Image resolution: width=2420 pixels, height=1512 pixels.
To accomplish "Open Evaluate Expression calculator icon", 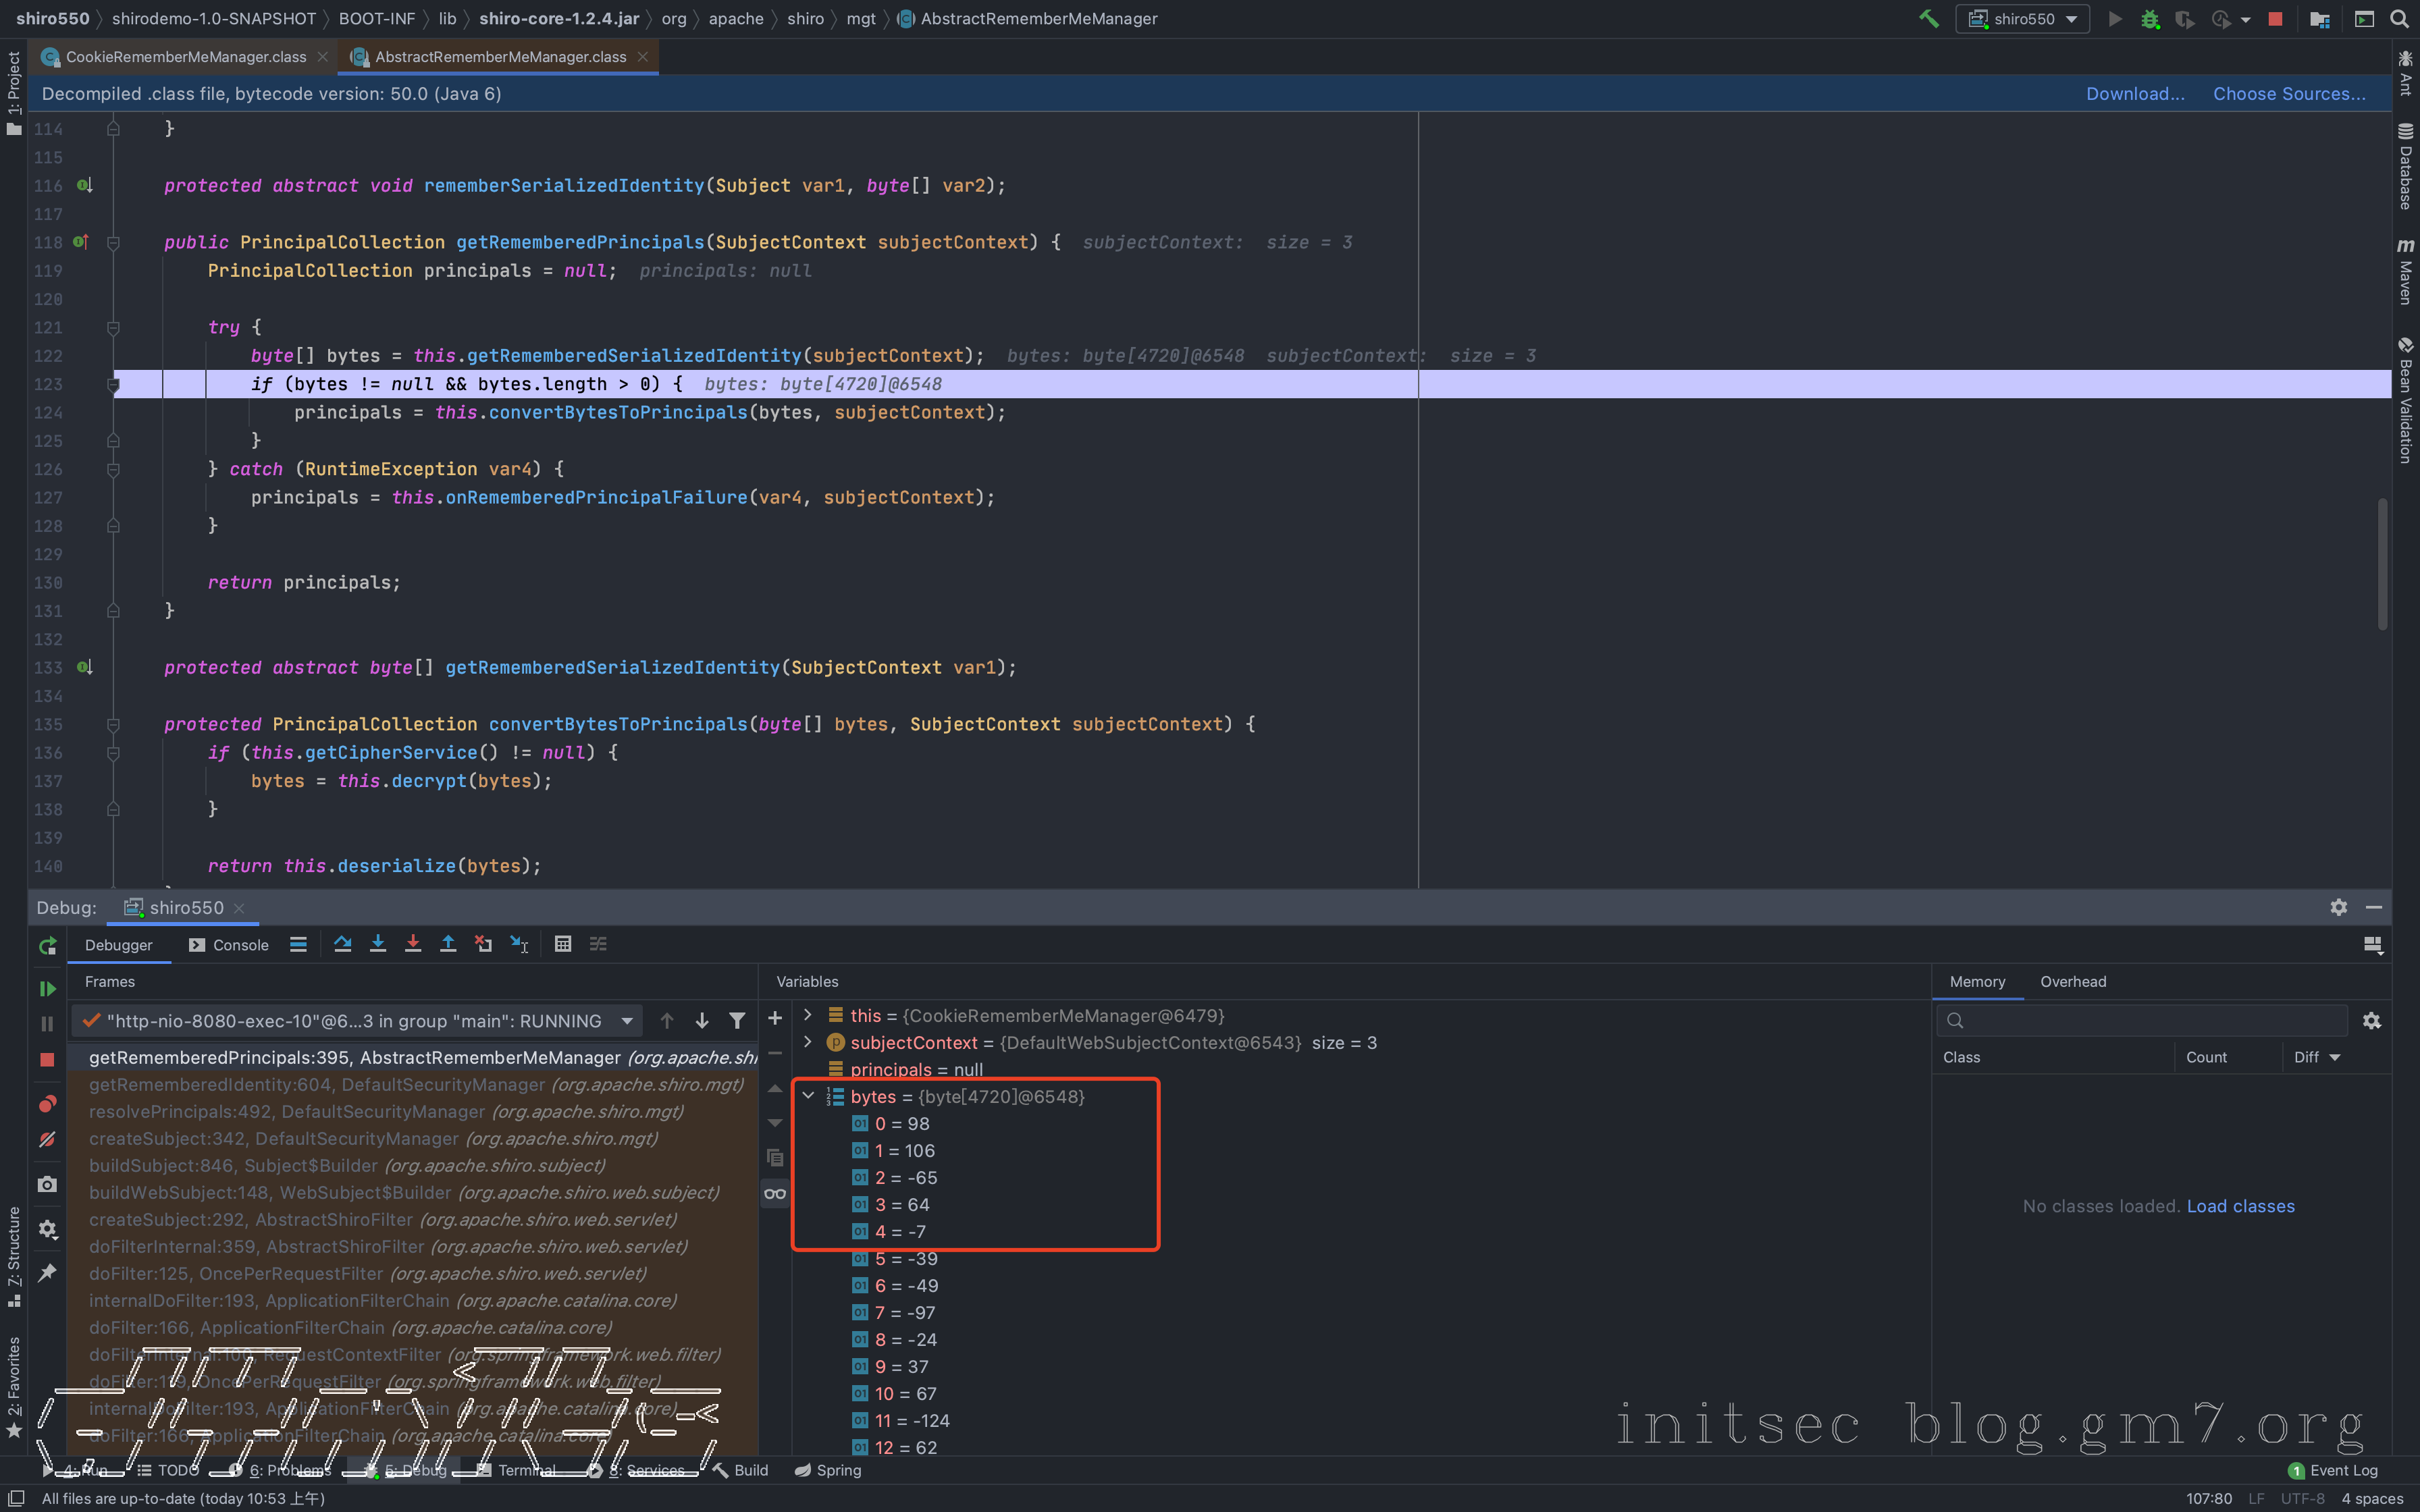I will pyautogui.click(x=563, y=944).
